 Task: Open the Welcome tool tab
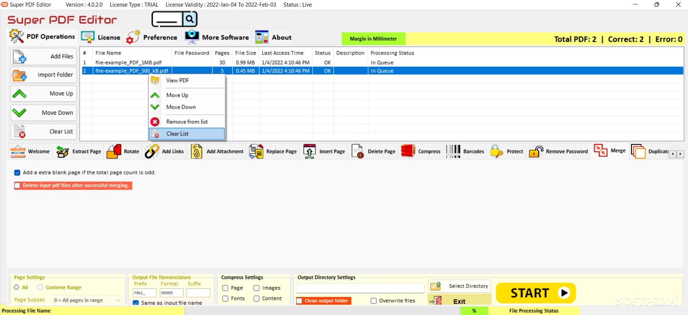[x=30, y=151]
